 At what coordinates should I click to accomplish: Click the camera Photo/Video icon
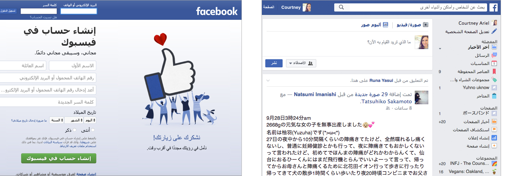point(426,25)
